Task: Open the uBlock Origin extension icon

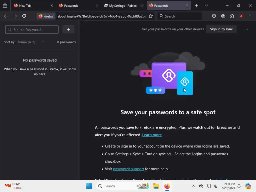Action: click(x=241, y=16)
